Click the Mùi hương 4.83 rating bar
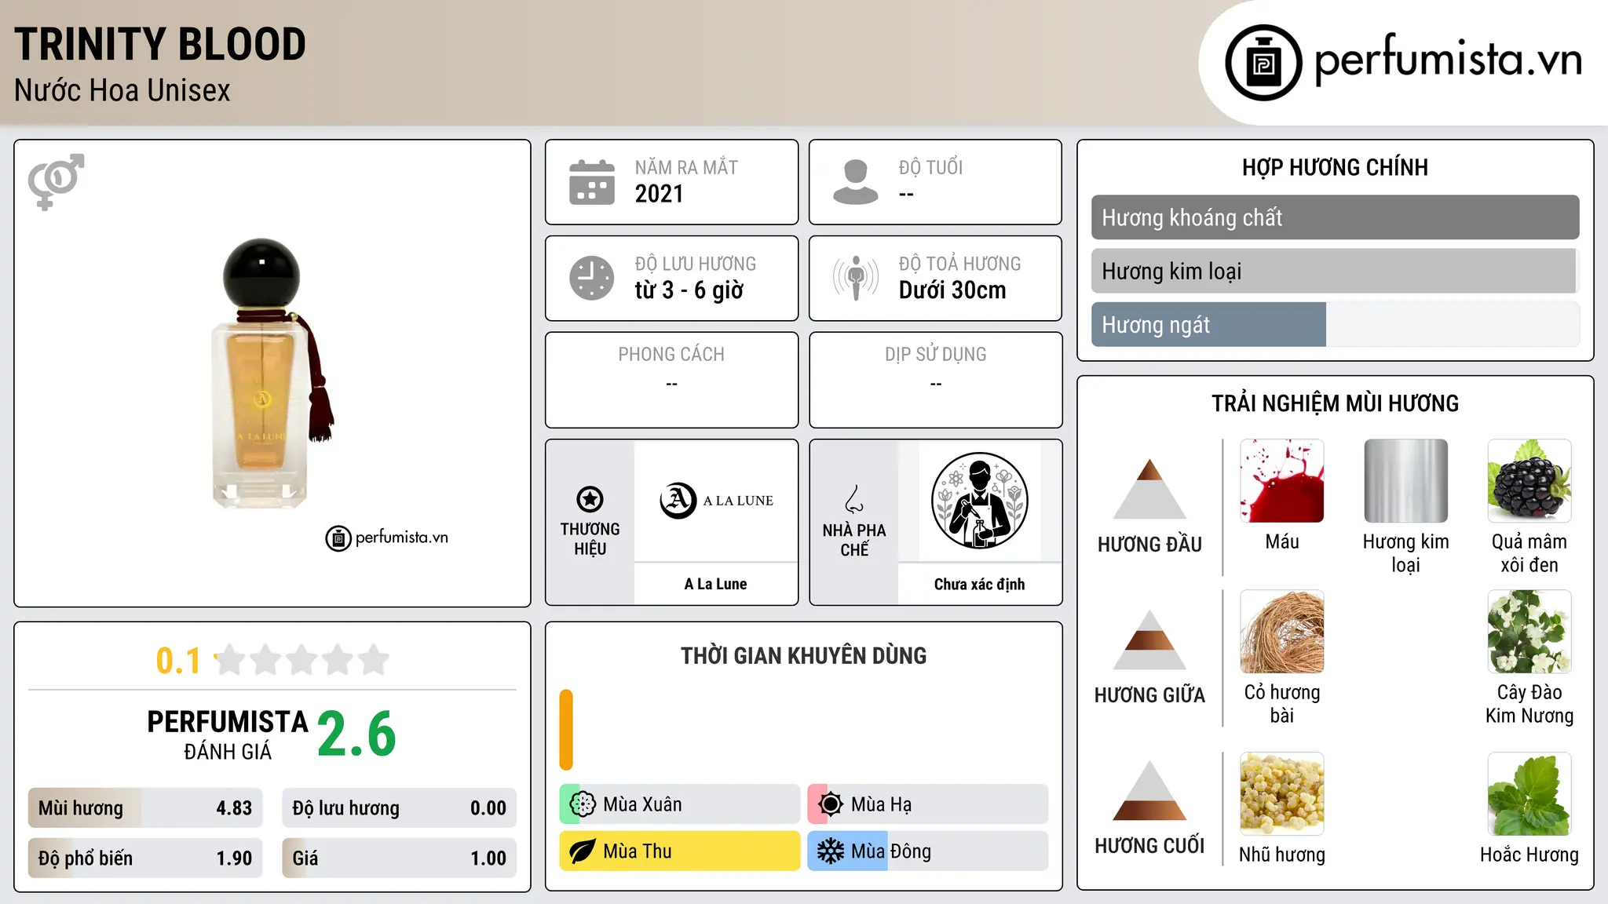Viewport: 1608px width, 904px height. click(145, 808)
